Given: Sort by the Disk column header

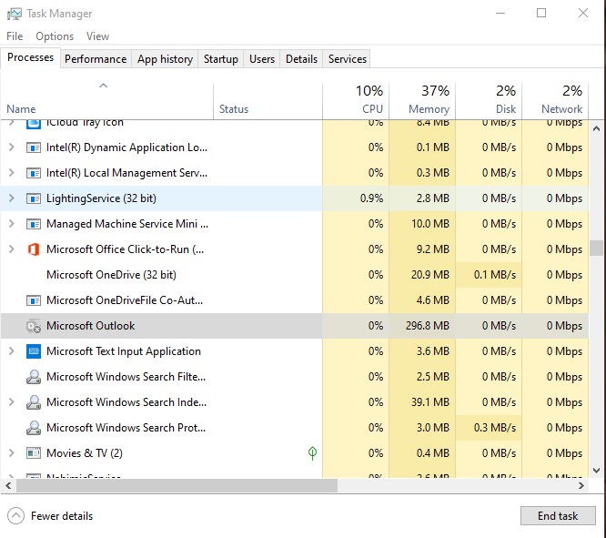Looking at the screenshot, I should [x=489, y=100].
